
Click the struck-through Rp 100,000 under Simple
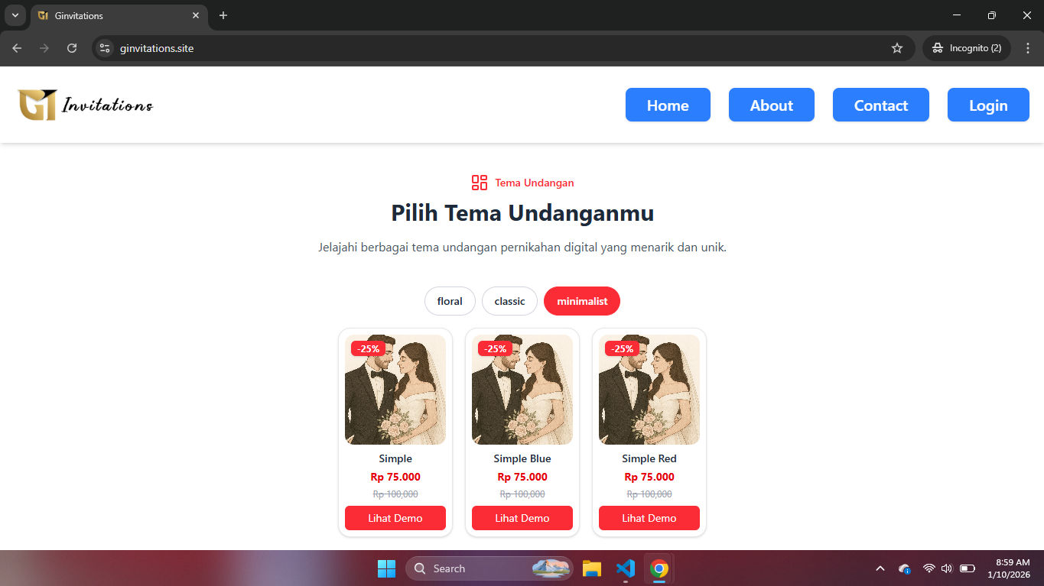[395, 494]
